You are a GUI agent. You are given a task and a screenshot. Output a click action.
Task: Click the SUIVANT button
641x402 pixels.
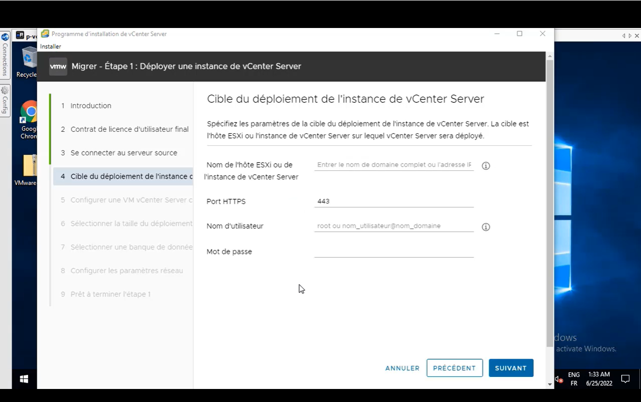click(x=511, y=368)
